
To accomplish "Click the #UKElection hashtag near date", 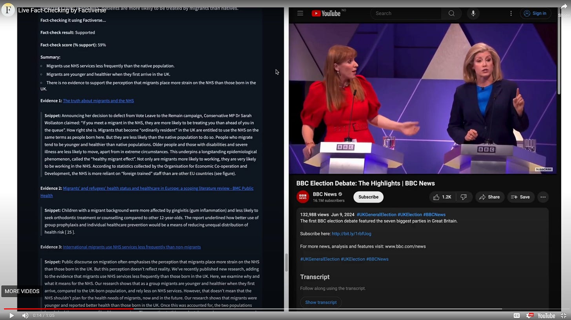I will pos(409,214).
